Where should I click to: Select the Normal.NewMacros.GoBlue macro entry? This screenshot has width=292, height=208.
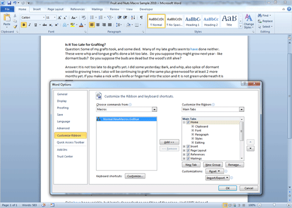coord(126,119)
